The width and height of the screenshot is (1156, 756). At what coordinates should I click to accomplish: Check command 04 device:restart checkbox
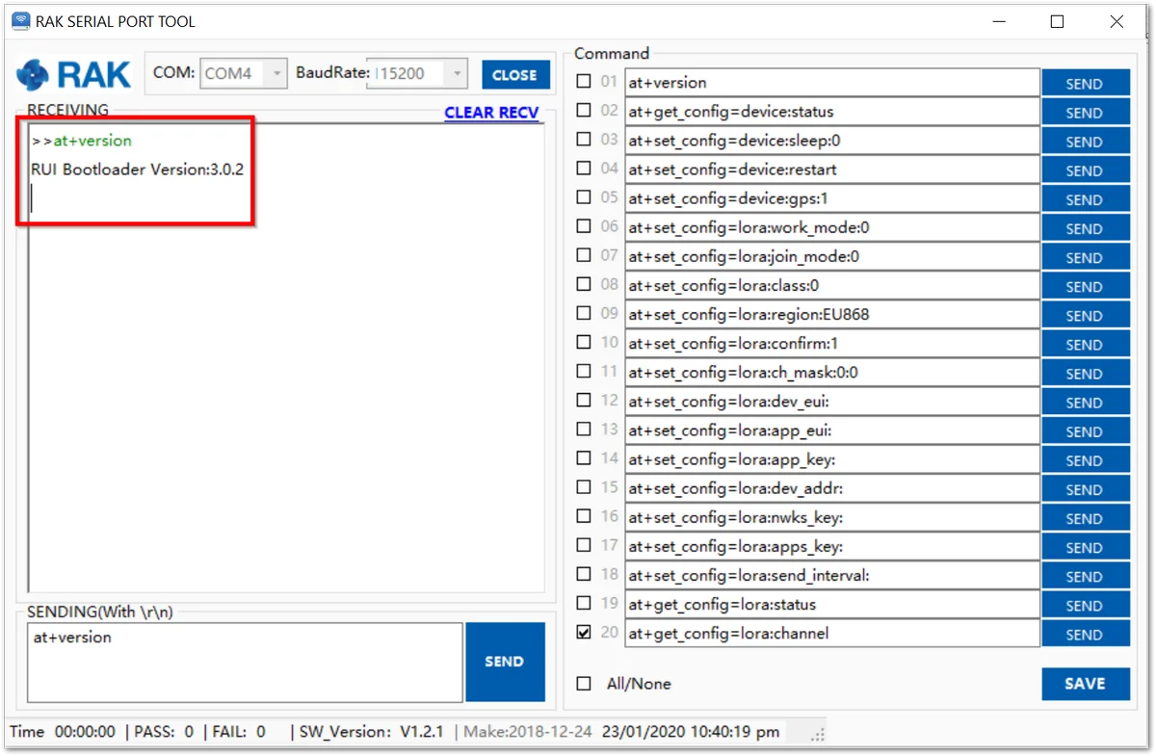click(584, 169)
